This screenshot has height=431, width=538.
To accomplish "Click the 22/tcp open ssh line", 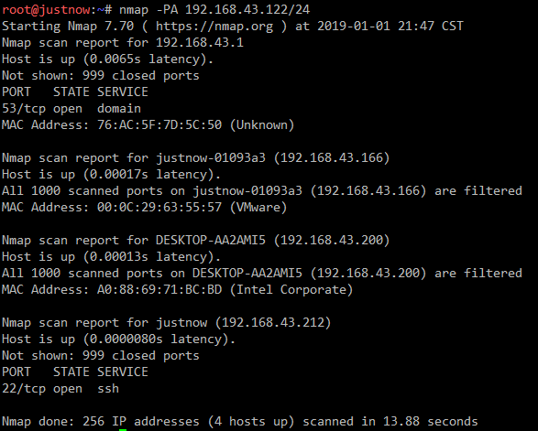I will pos(60,389).
